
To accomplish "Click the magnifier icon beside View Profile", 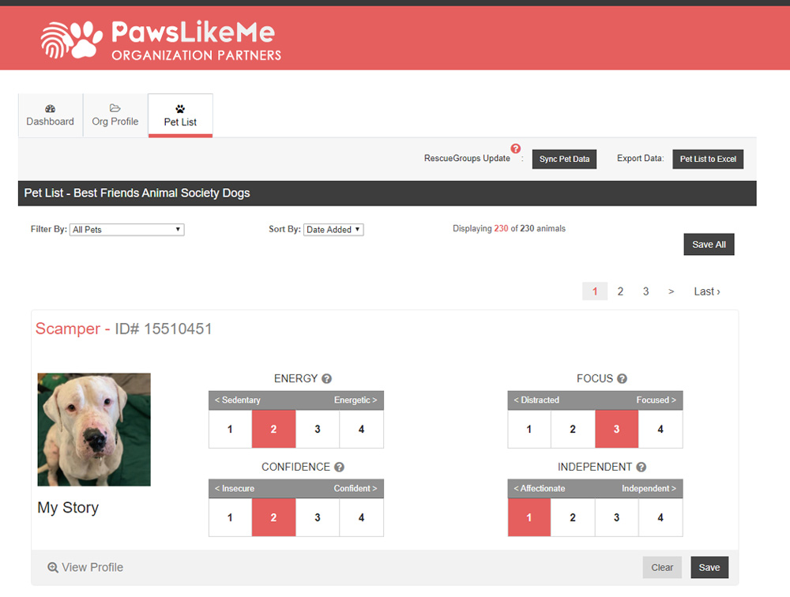I will coord(52,567).
